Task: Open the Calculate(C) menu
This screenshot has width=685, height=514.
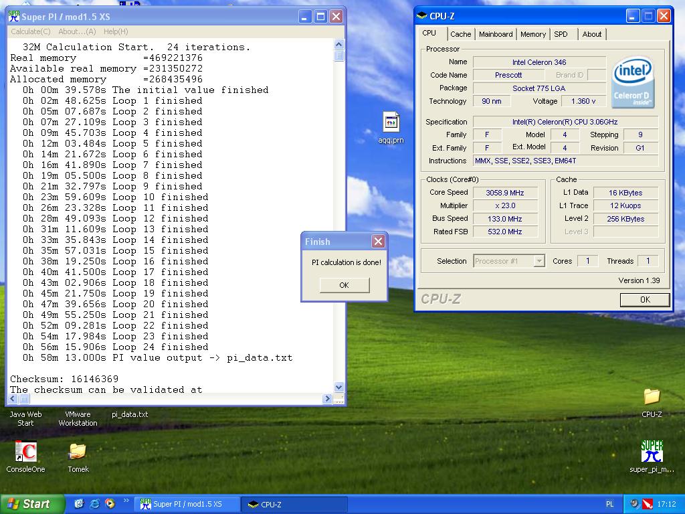Action: pos(31,31)
